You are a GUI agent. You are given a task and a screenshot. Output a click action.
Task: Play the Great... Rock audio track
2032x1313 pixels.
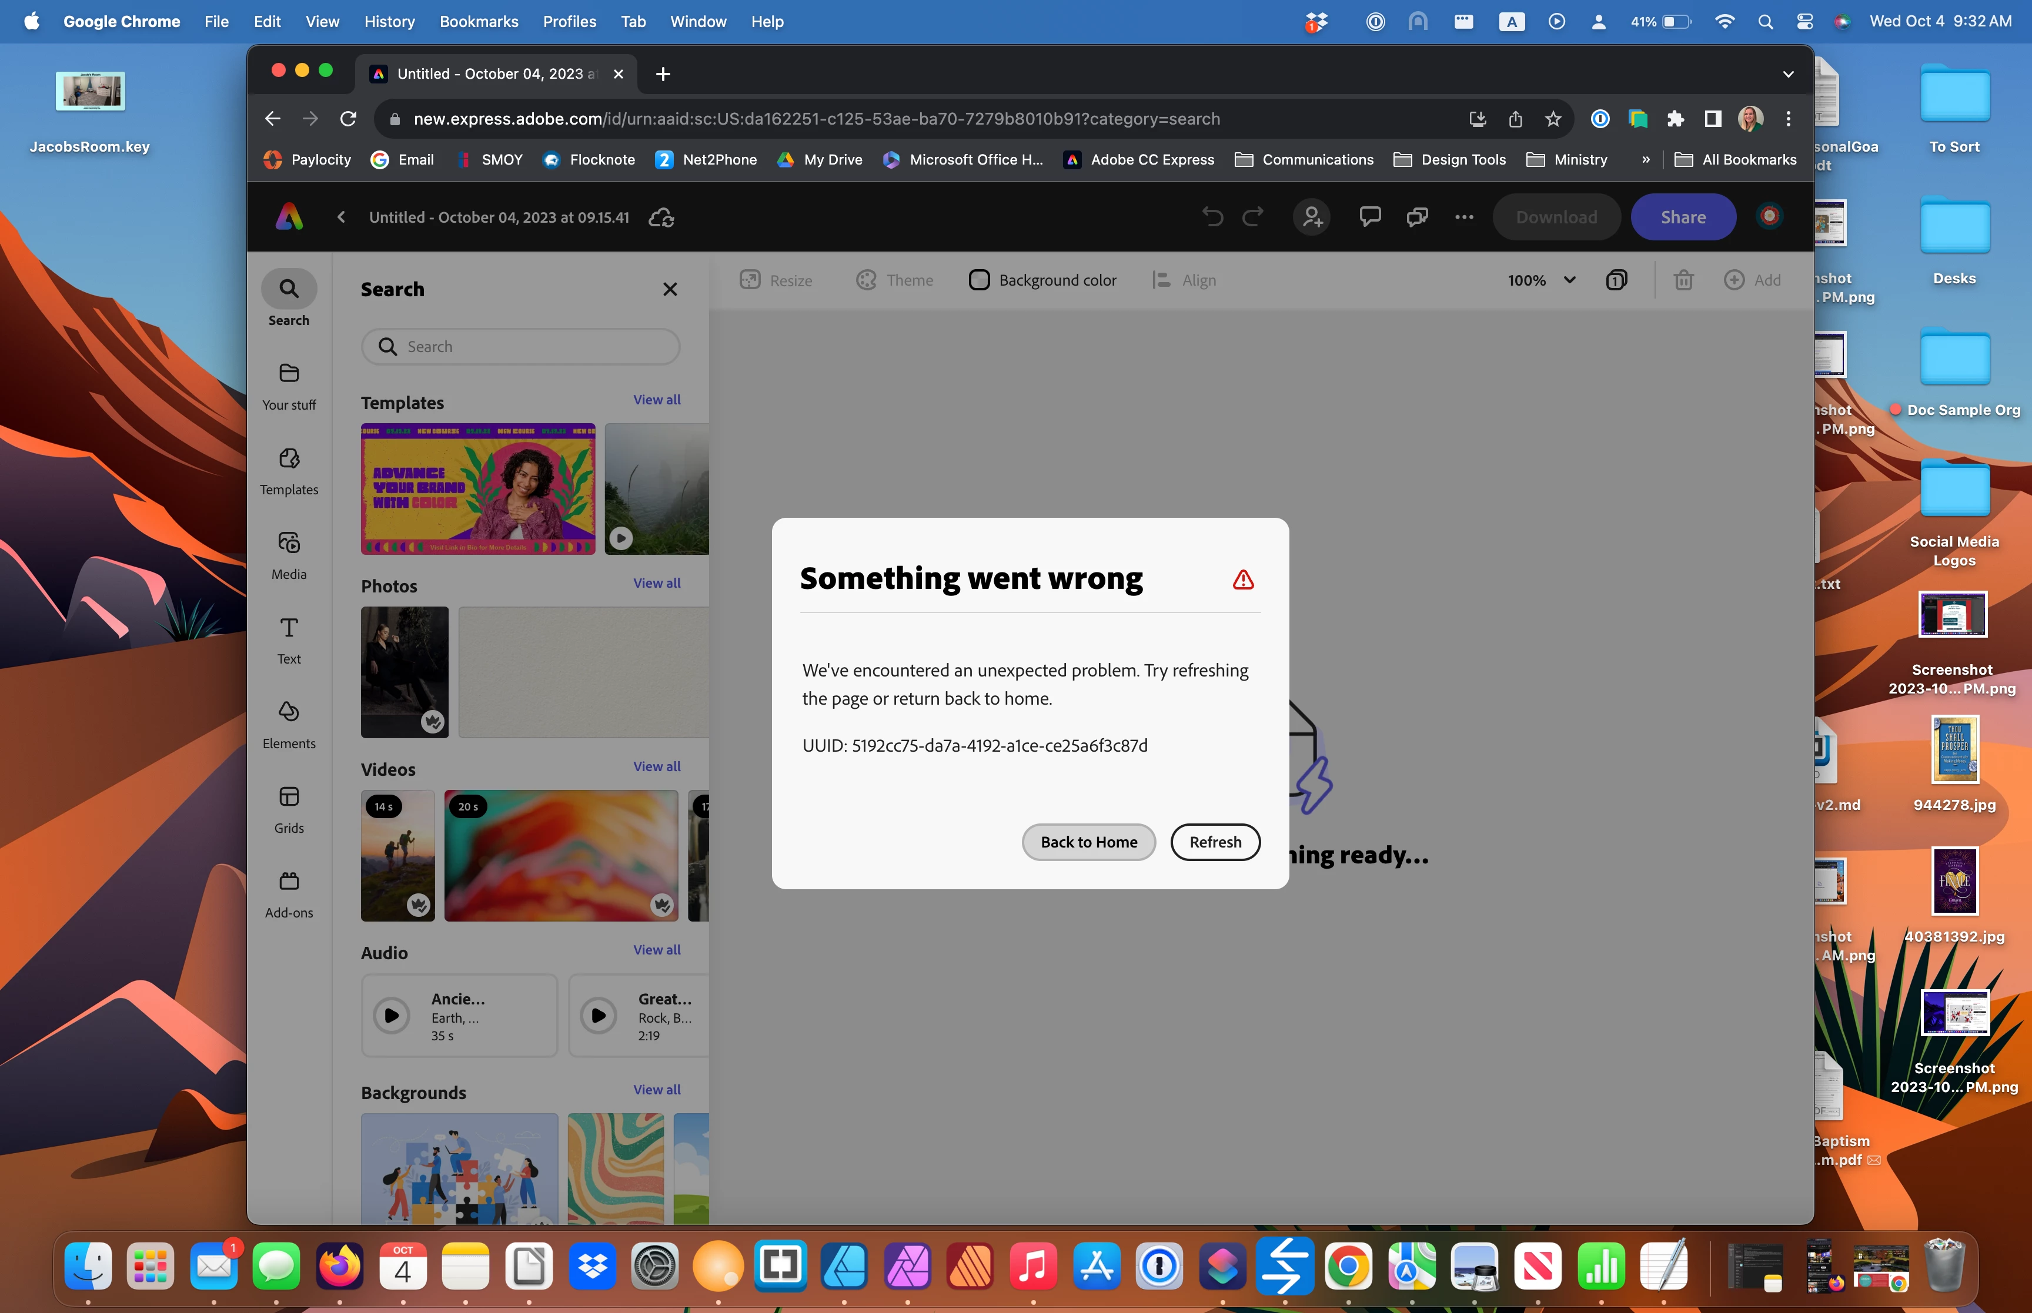pyautogui.click(x=599, y=1016)
